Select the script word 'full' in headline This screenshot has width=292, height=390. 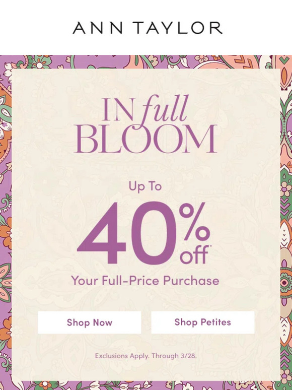(x=164, y=109)
